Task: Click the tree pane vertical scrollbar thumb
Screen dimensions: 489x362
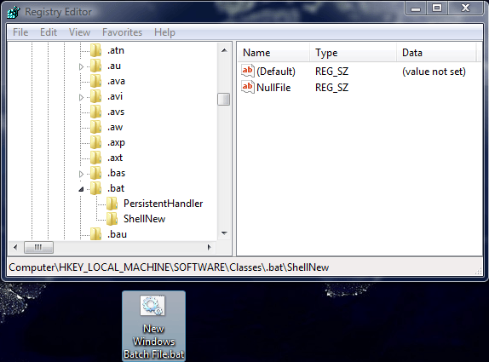Action: [223, 100]
